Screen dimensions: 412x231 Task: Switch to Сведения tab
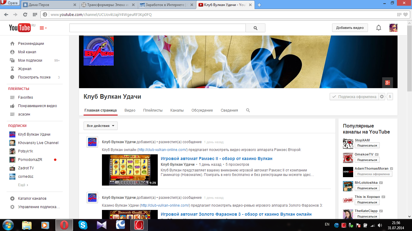229,110
